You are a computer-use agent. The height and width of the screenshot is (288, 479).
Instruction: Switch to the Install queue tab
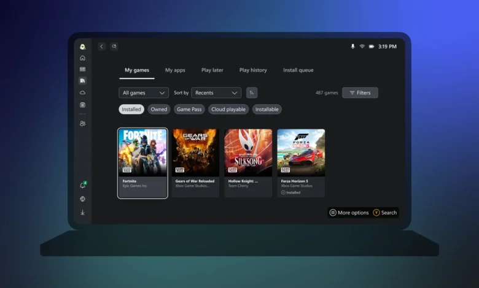click(x=298, y=70)
